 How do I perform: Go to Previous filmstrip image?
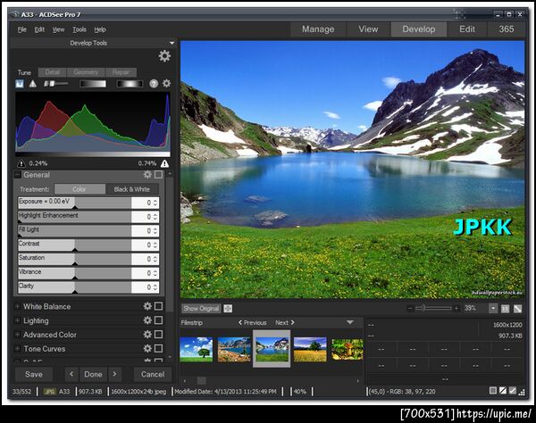pos(252,323)
